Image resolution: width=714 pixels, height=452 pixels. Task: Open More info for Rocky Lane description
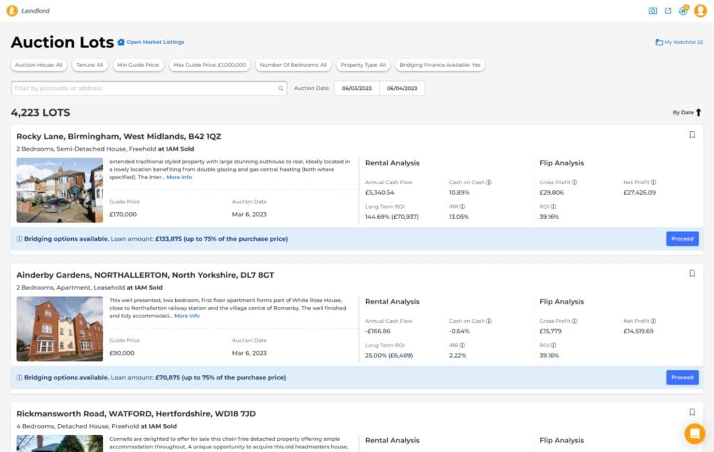click(179, 177)
